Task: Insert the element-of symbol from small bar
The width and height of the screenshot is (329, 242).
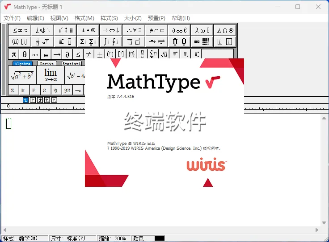Action: click(46, 54)
